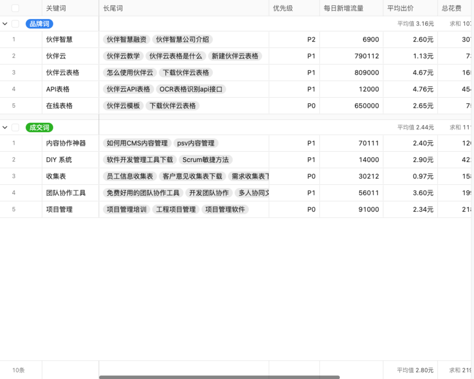Viewport: 474px width, 379px height.
Task: Click the 10条 record count label
Action: 18,370
